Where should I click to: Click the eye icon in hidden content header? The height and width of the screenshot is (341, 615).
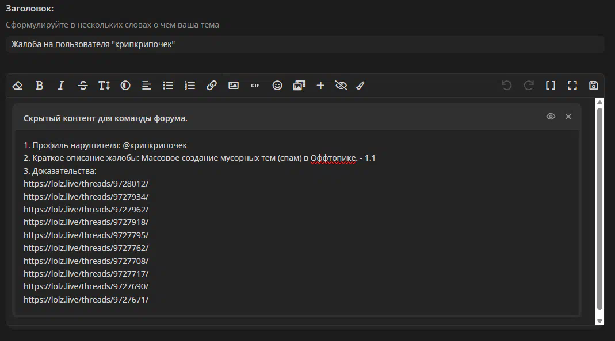coord(551,117)
